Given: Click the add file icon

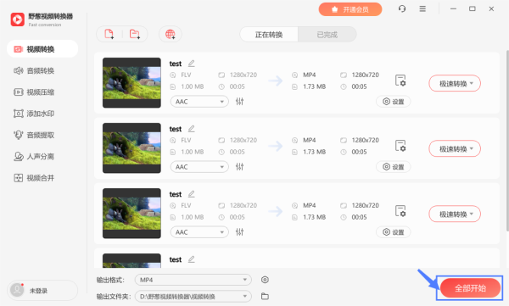Looking at the screenshot, I should click(x=109, y=34).
